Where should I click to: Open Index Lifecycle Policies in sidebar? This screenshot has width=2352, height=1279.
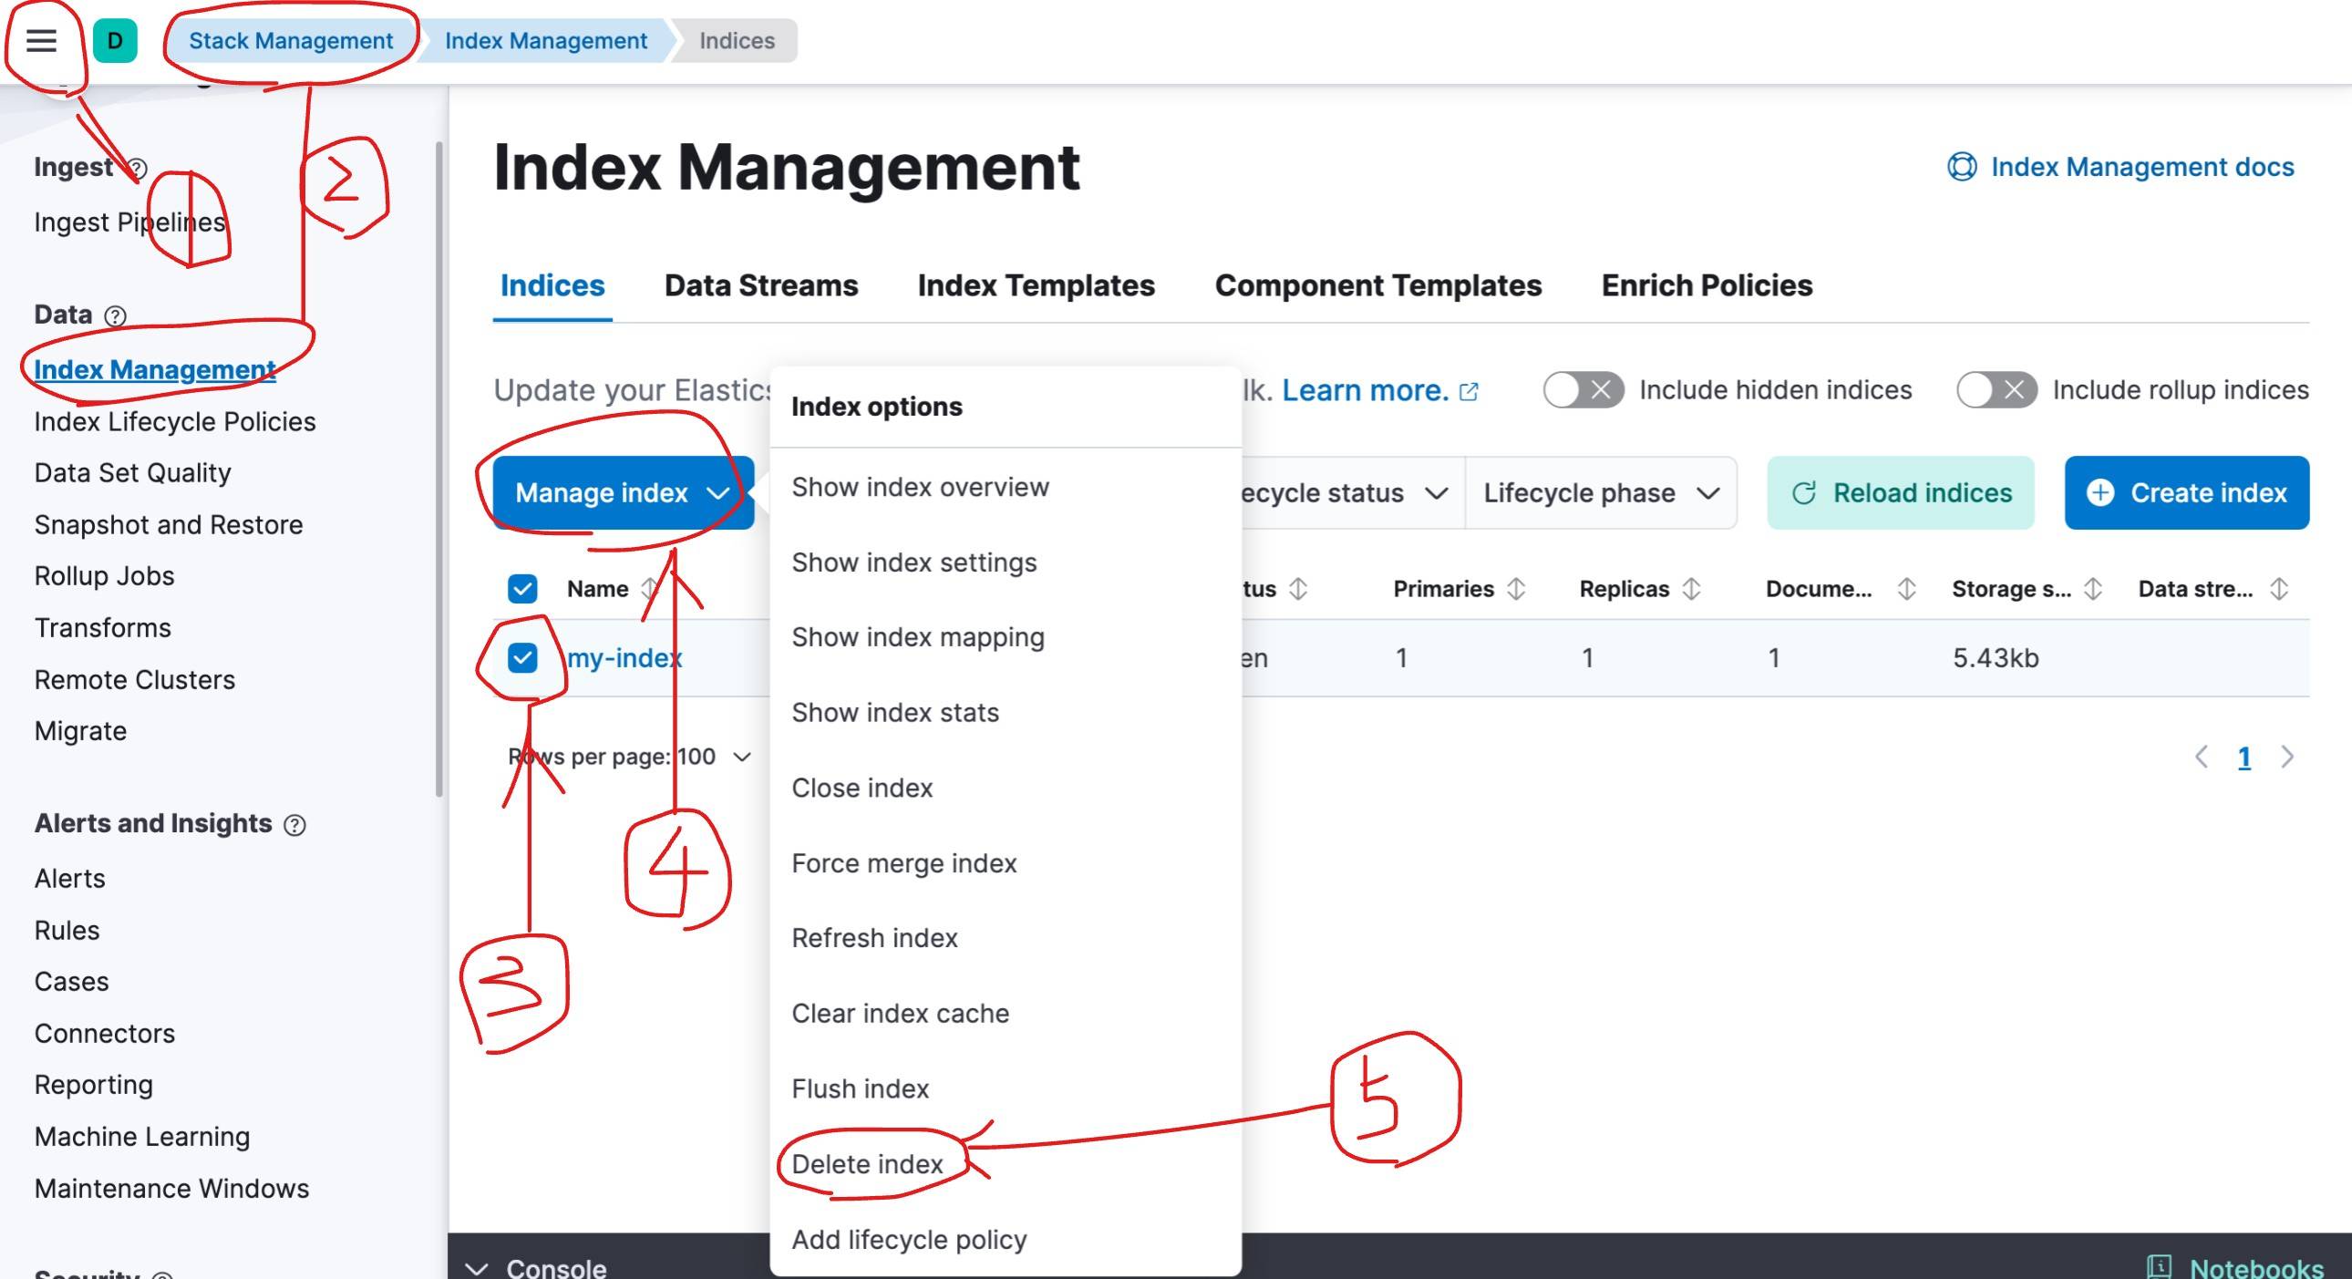click(175, 422)
